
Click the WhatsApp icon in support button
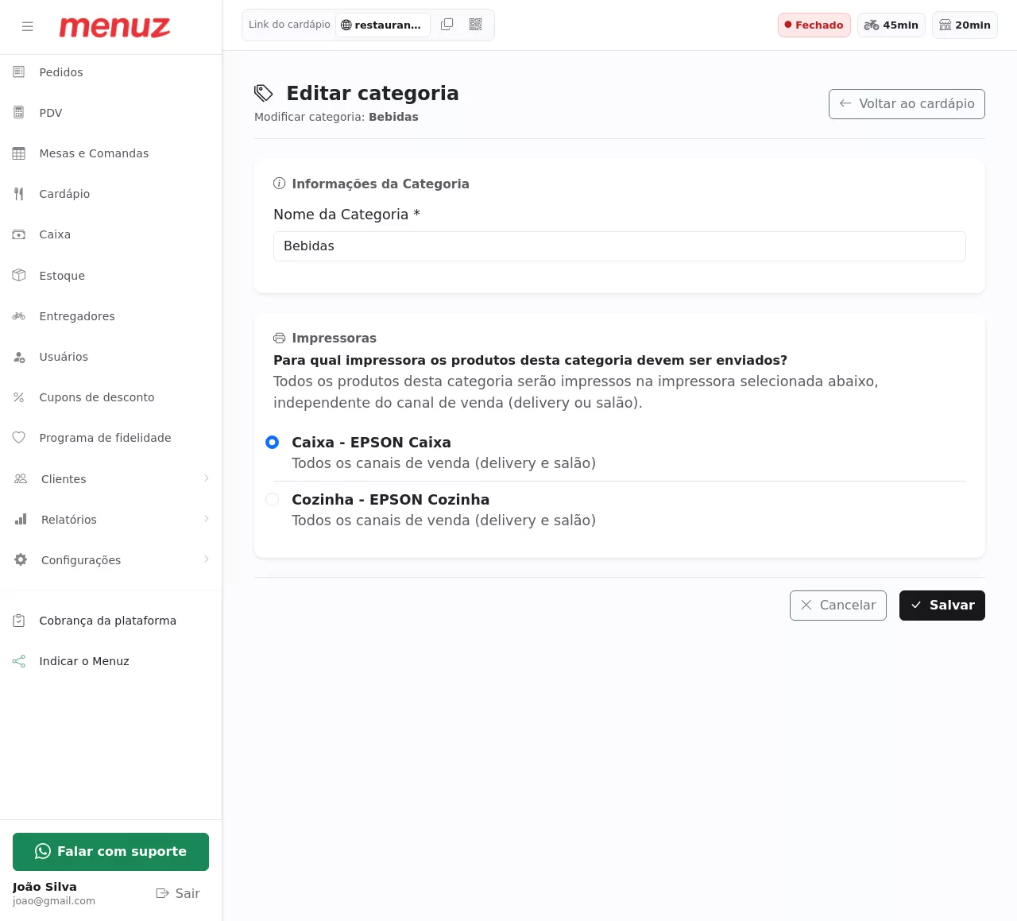43,851
